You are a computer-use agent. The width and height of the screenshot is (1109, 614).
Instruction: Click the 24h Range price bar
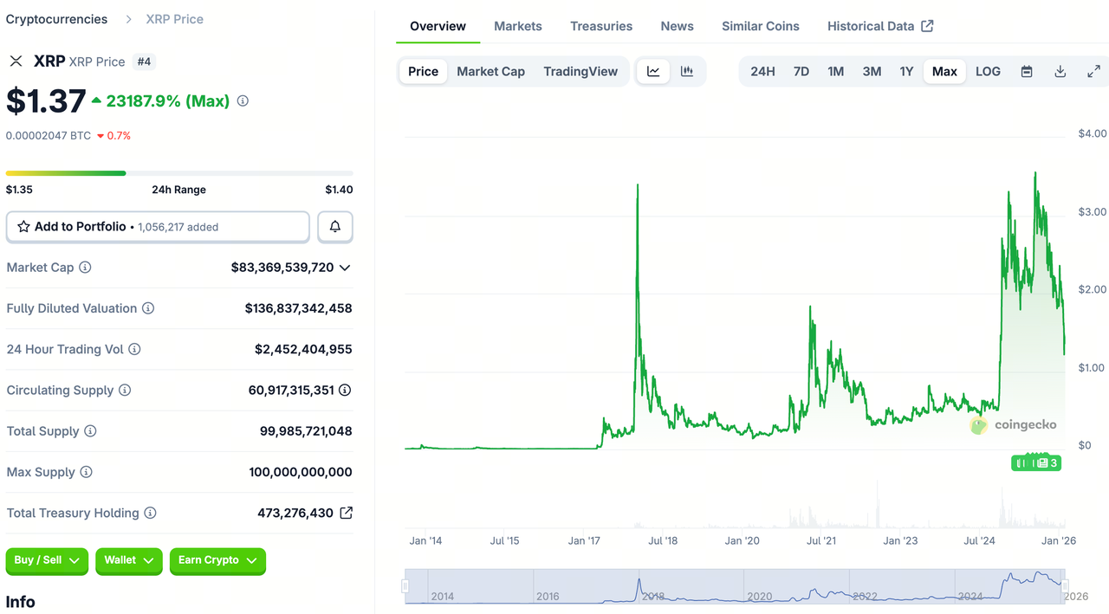179,172
